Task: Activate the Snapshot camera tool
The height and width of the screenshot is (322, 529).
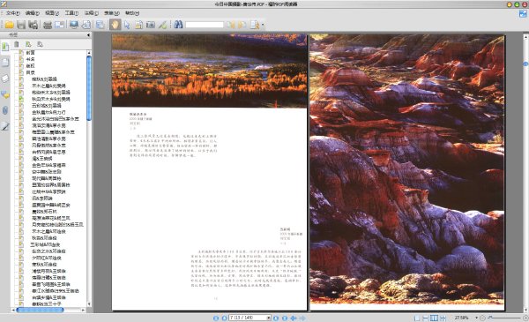Action: coord(151,25)
